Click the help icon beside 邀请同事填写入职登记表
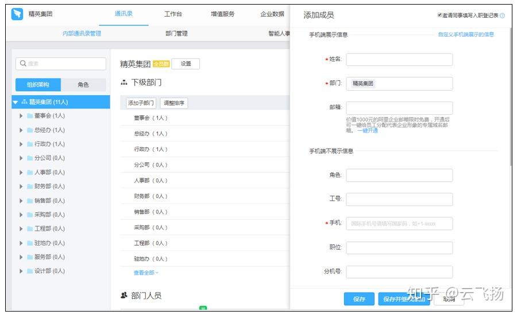This screenshot has width=517, height=315. click(502, 15)
